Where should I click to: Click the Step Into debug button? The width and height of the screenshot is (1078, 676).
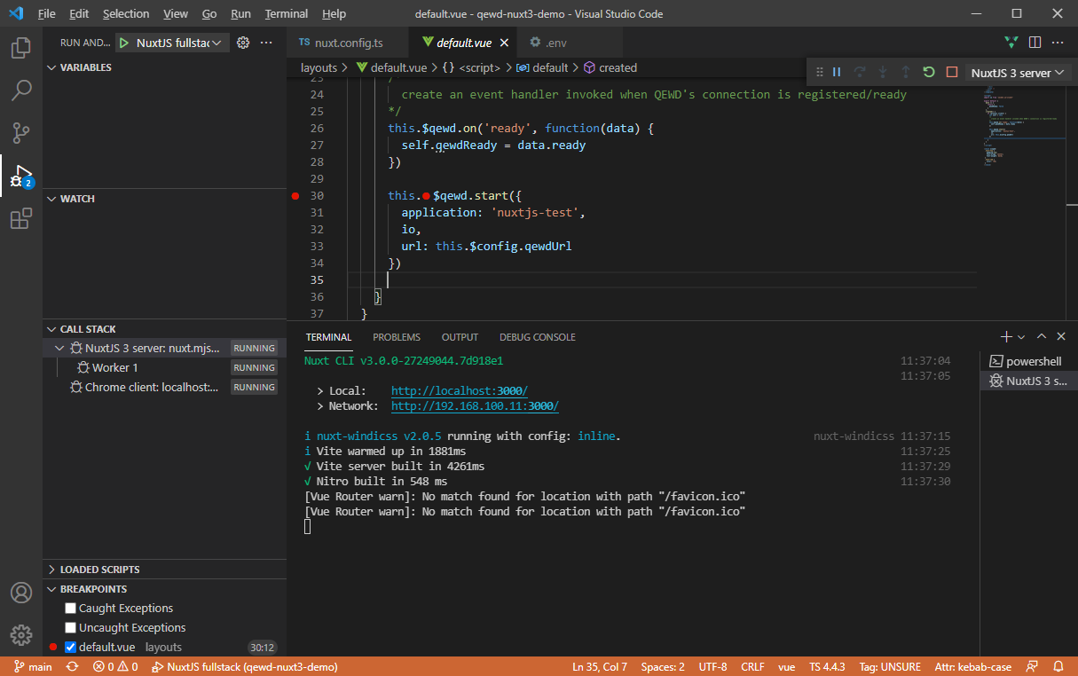coord(883,73)
